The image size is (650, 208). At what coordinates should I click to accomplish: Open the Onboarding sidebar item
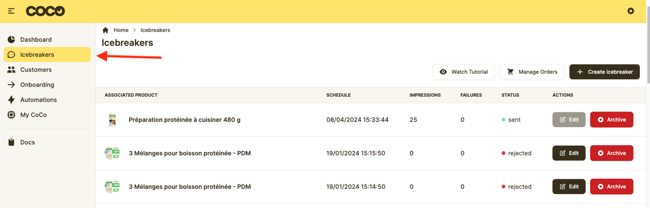point(37,85)
